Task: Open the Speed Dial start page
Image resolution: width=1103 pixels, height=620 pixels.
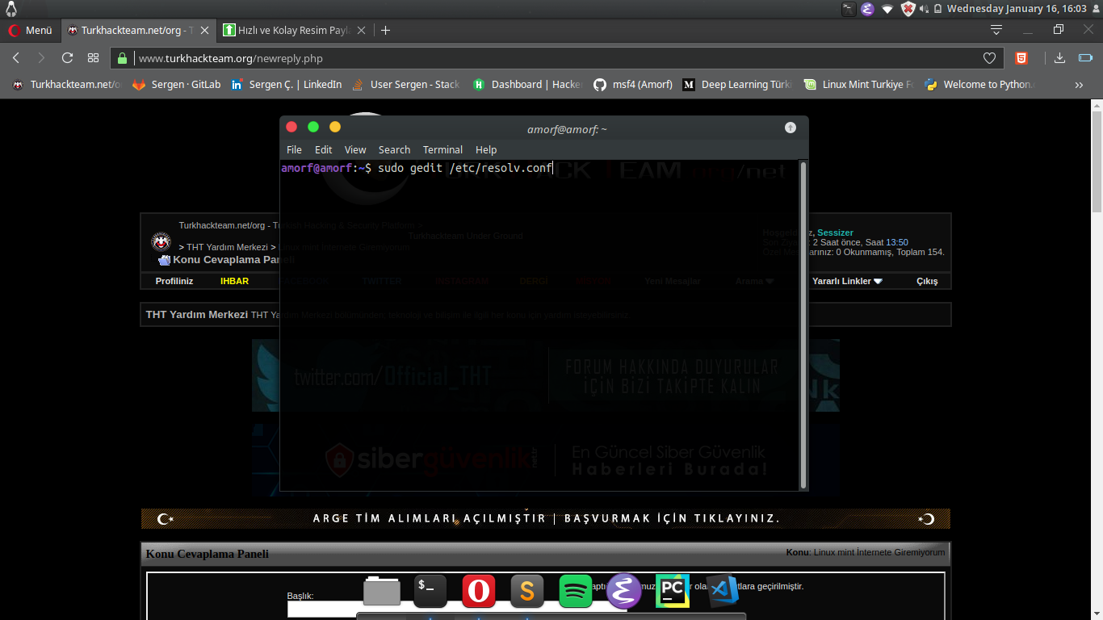Action: coord(93,58)
